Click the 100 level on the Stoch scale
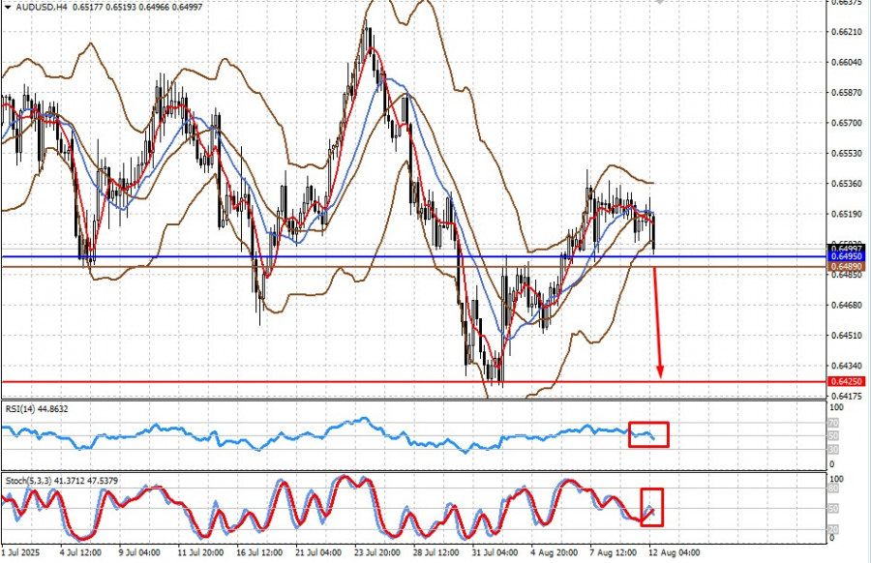This screenshot has height=563, width=871. pos(836,479)
